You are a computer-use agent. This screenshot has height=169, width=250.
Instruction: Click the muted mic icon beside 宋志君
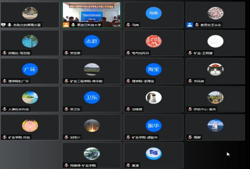66,53
